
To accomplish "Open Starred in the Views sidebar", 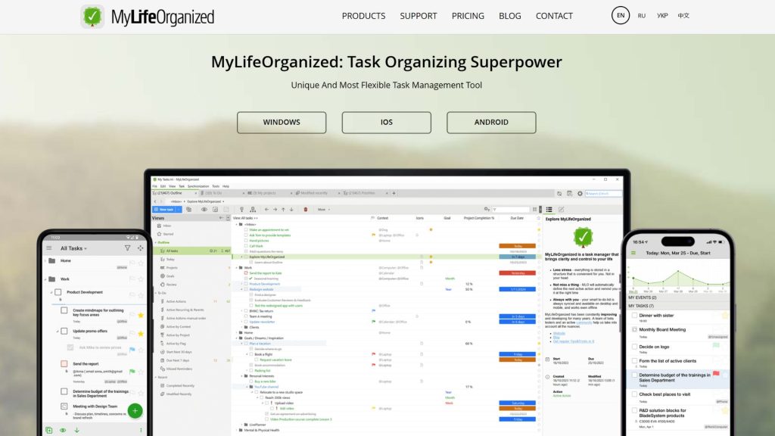I will pos(168,235).
